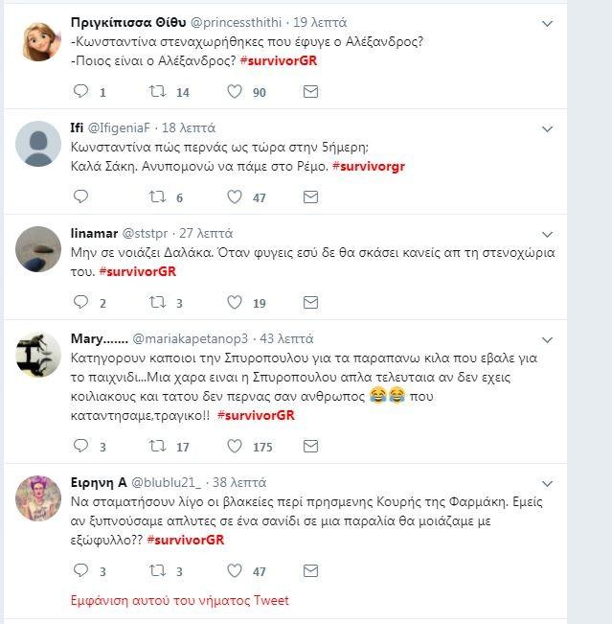Like linamar's tweet about Δαλάκα
612x624 pixels.
pos(234,303)
